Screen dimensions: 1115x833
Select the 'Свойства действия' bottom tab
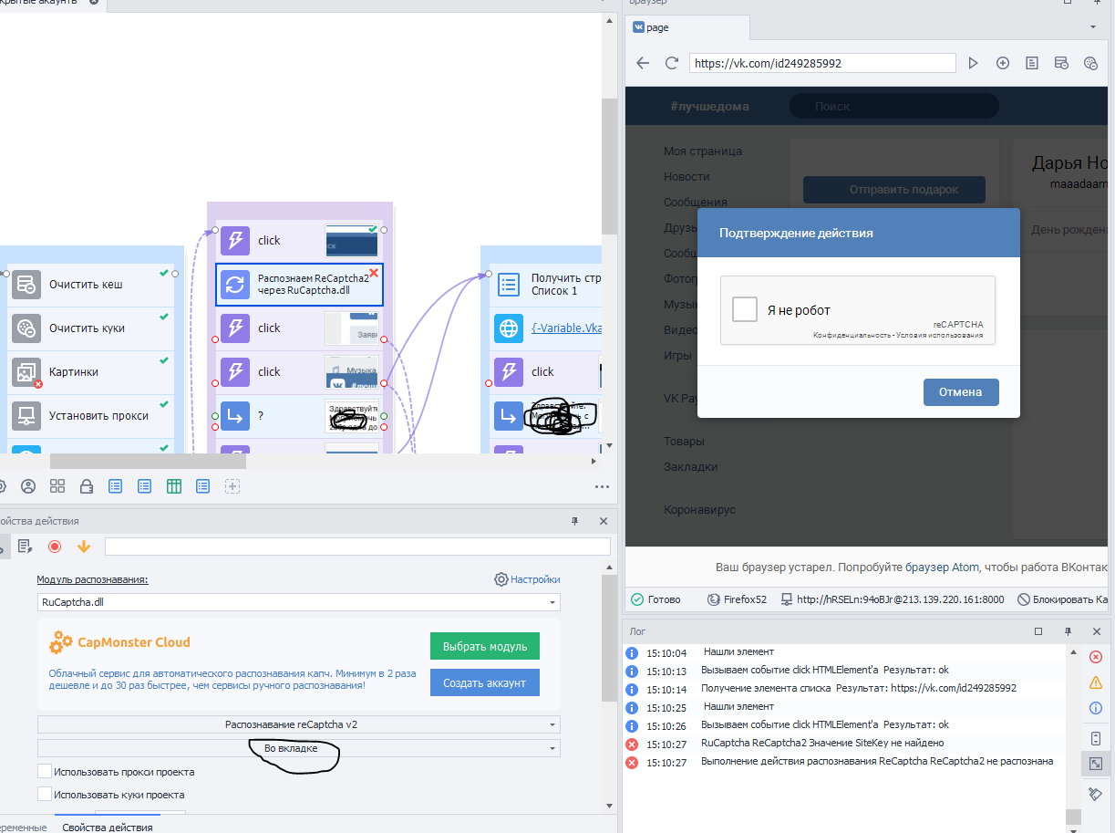[108, 828]
